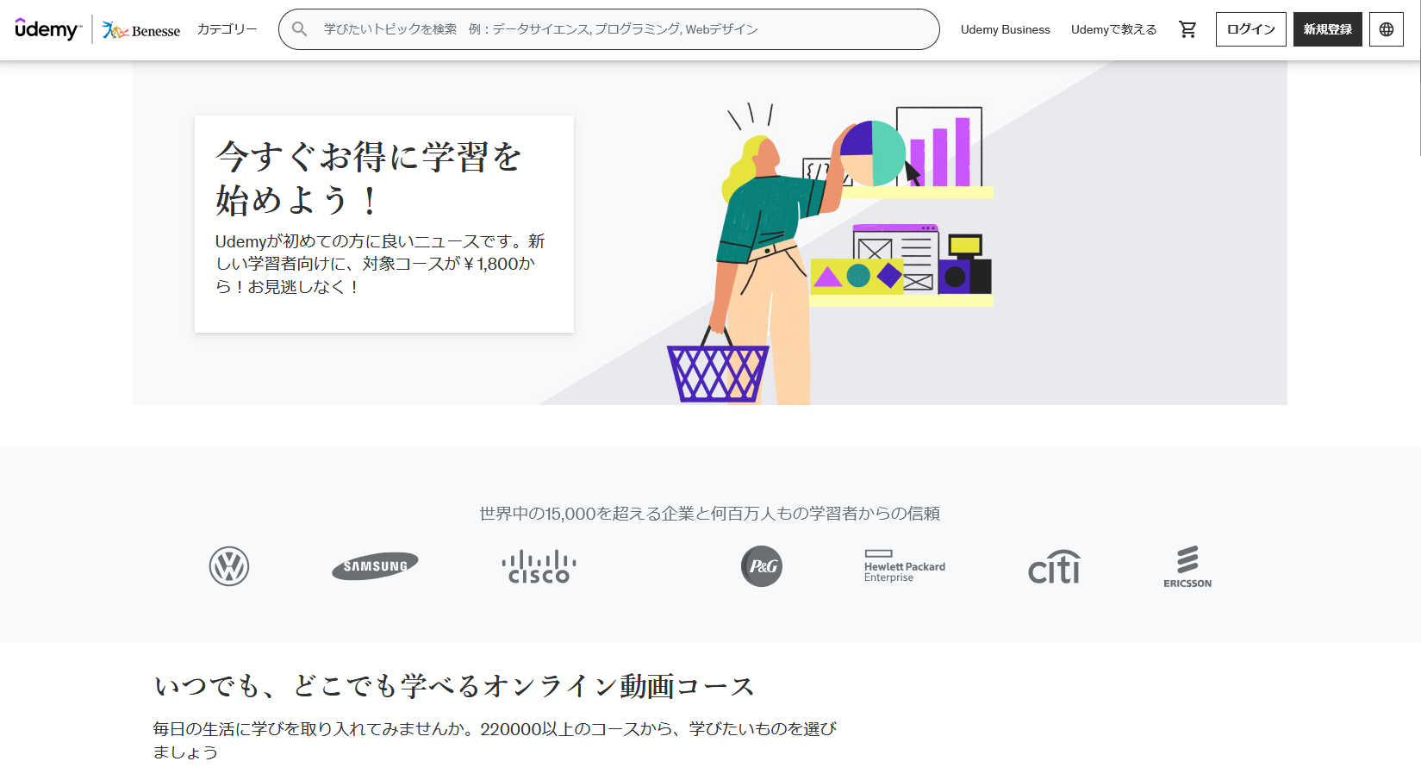
Task: Click the ログイン button
Action: [1251, 29]
